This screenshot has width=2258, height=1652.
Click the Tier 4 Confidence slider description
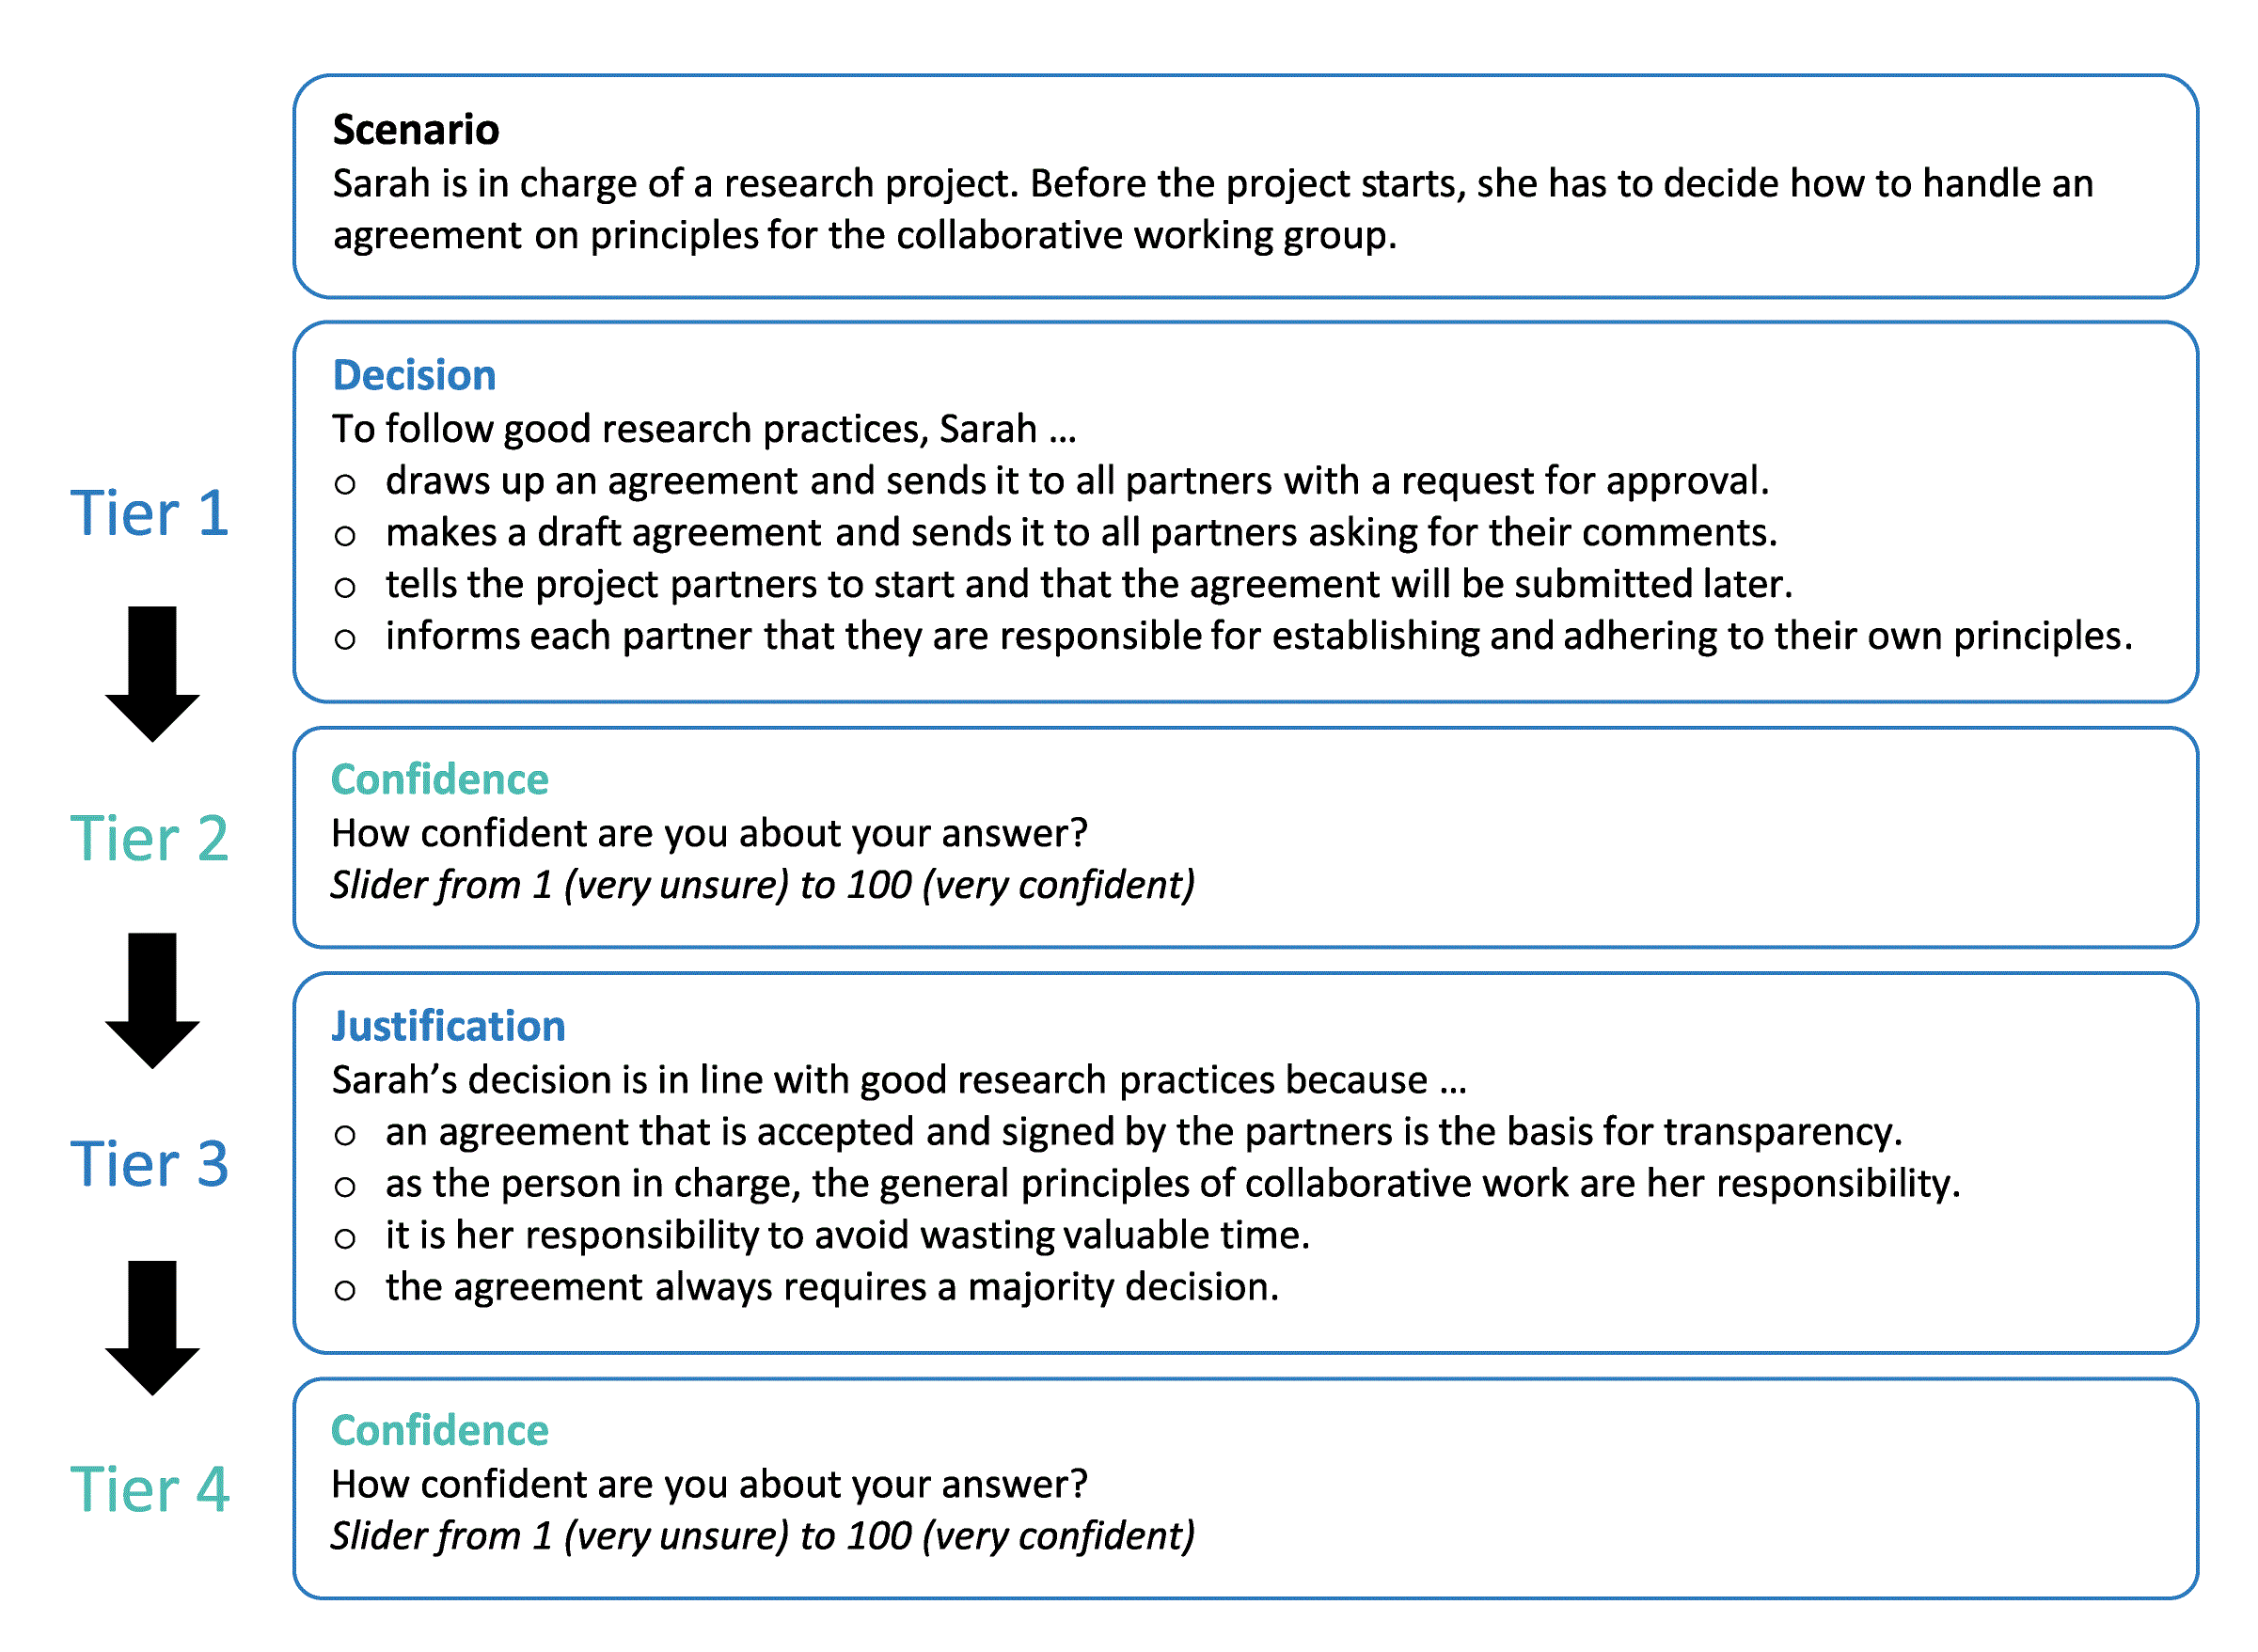[x=763, y=1537]
